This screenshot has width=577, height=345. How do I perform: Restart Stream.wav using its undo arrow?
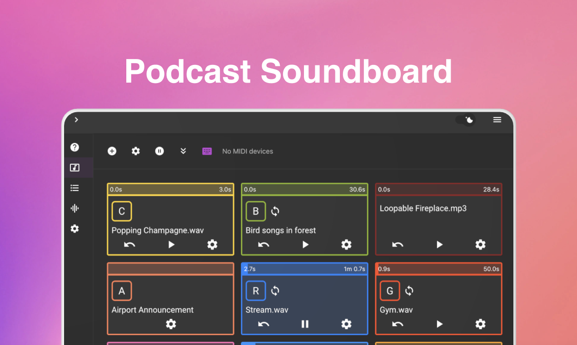point(264,324)
